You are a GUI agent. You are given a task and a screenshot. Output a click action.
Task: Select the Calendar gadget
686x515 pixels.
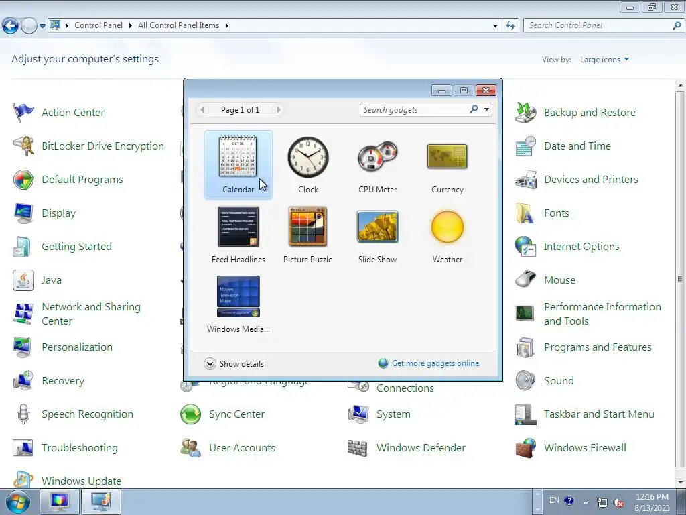coord(238,165)
